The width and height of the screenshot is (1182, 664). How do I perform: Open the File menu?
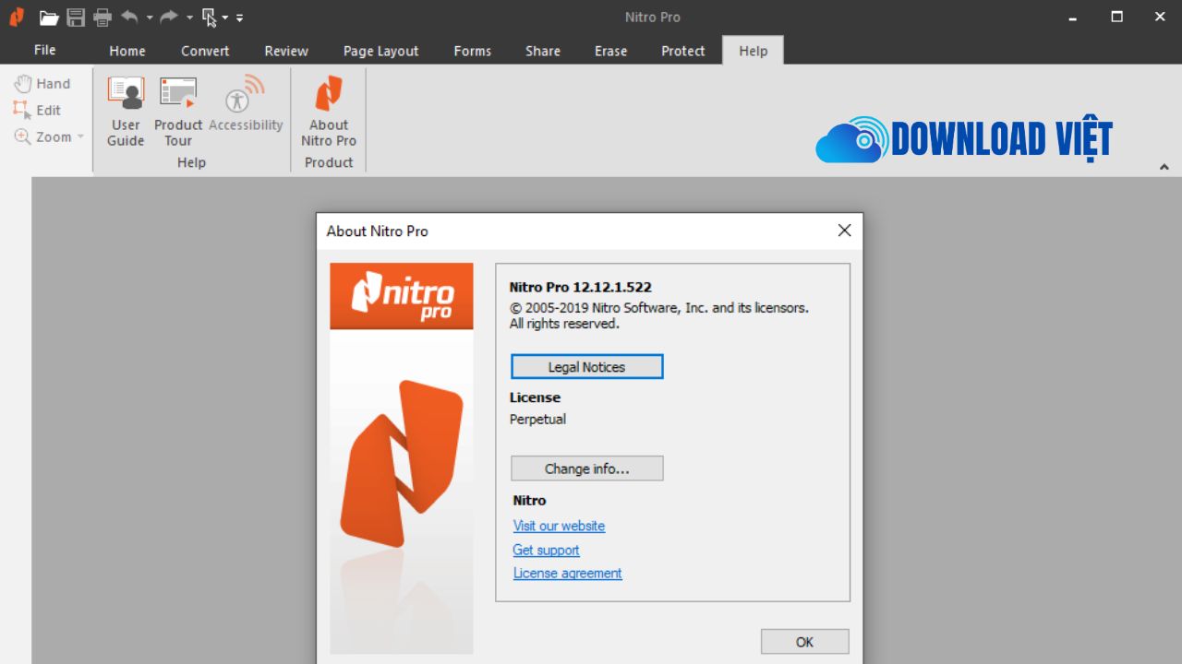click(x=44, y=51)
